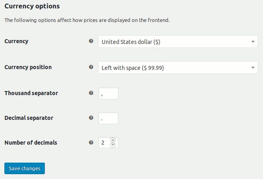Viewport: 263px width, 179px height.
Task: Click the Currency position label text
Action: (x=28, y=67)
